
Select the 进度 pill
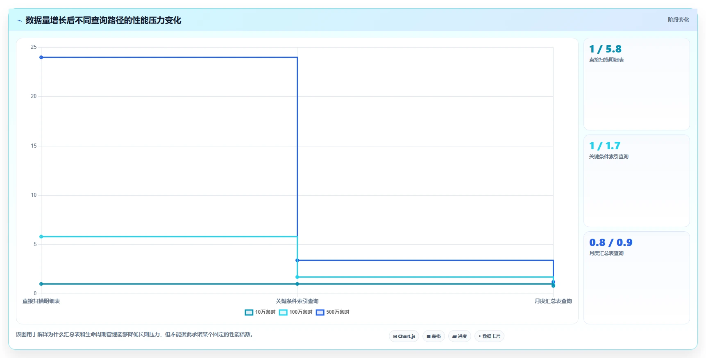(459, 336)
